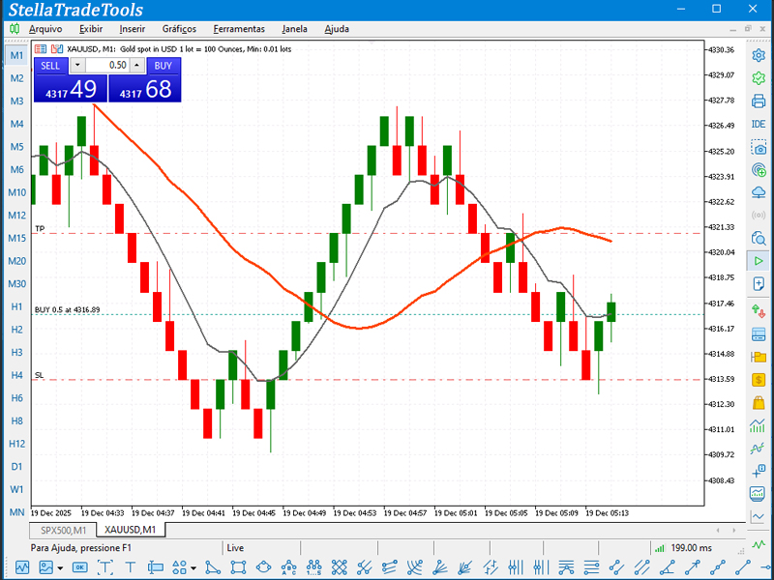Increase lot volume with up arrow

coord(136,66)
